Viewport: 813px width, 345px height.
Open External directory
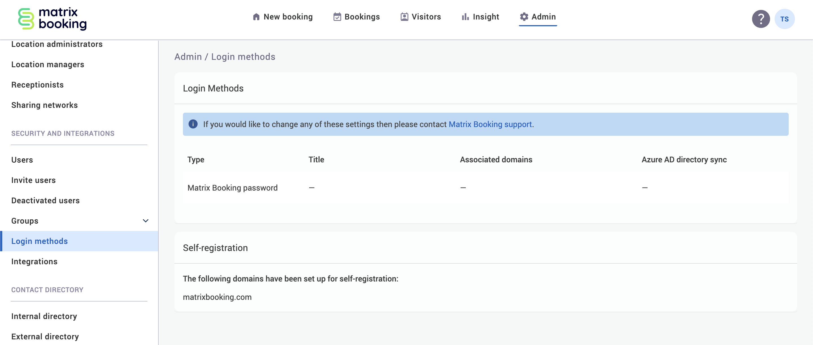(45, 337)
